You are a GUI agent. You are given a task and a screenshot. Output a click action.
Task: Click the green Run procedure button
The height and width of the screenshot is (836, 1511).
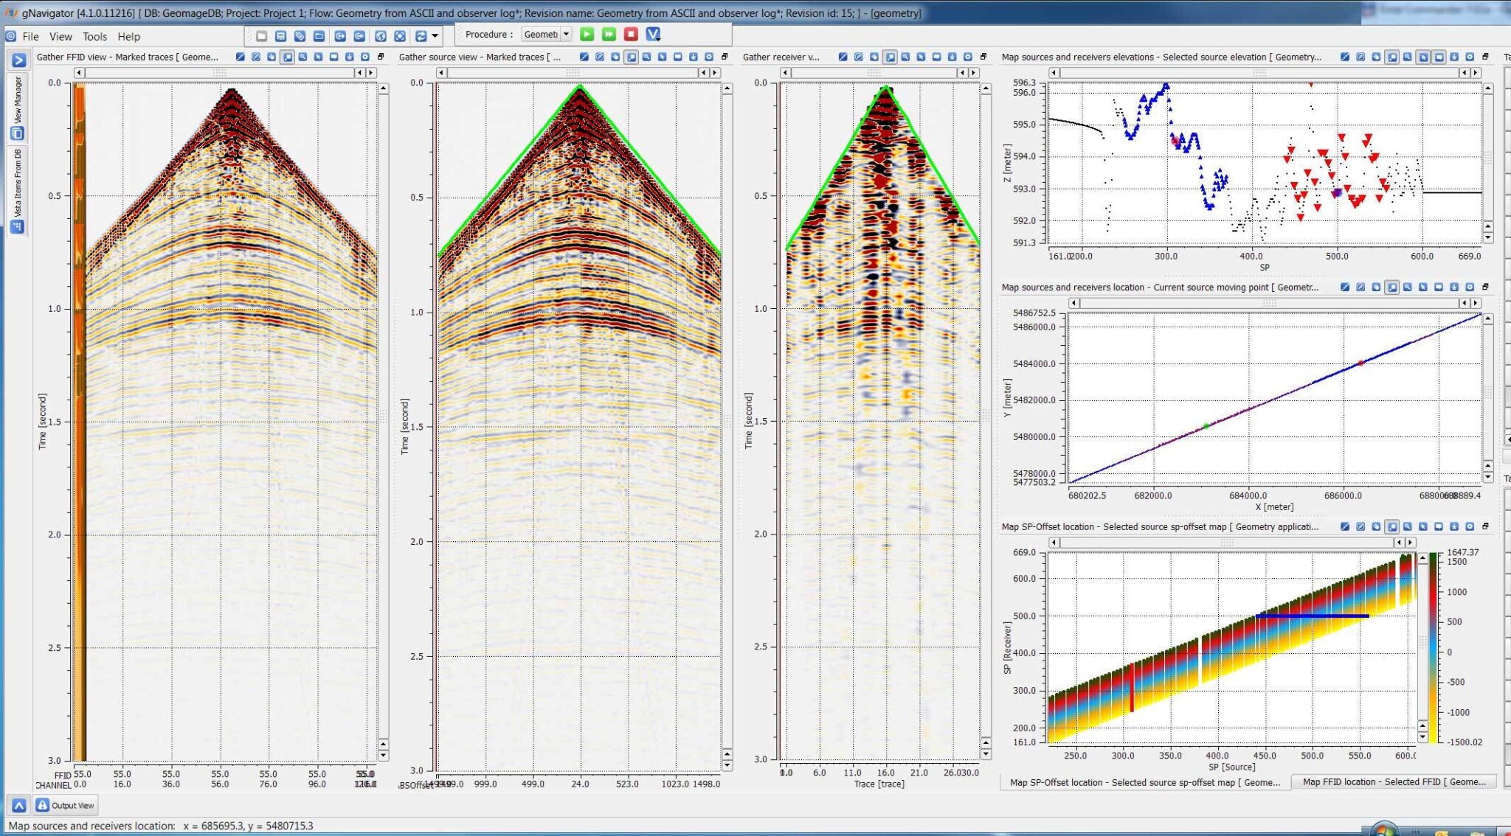[x=587, y=35]
